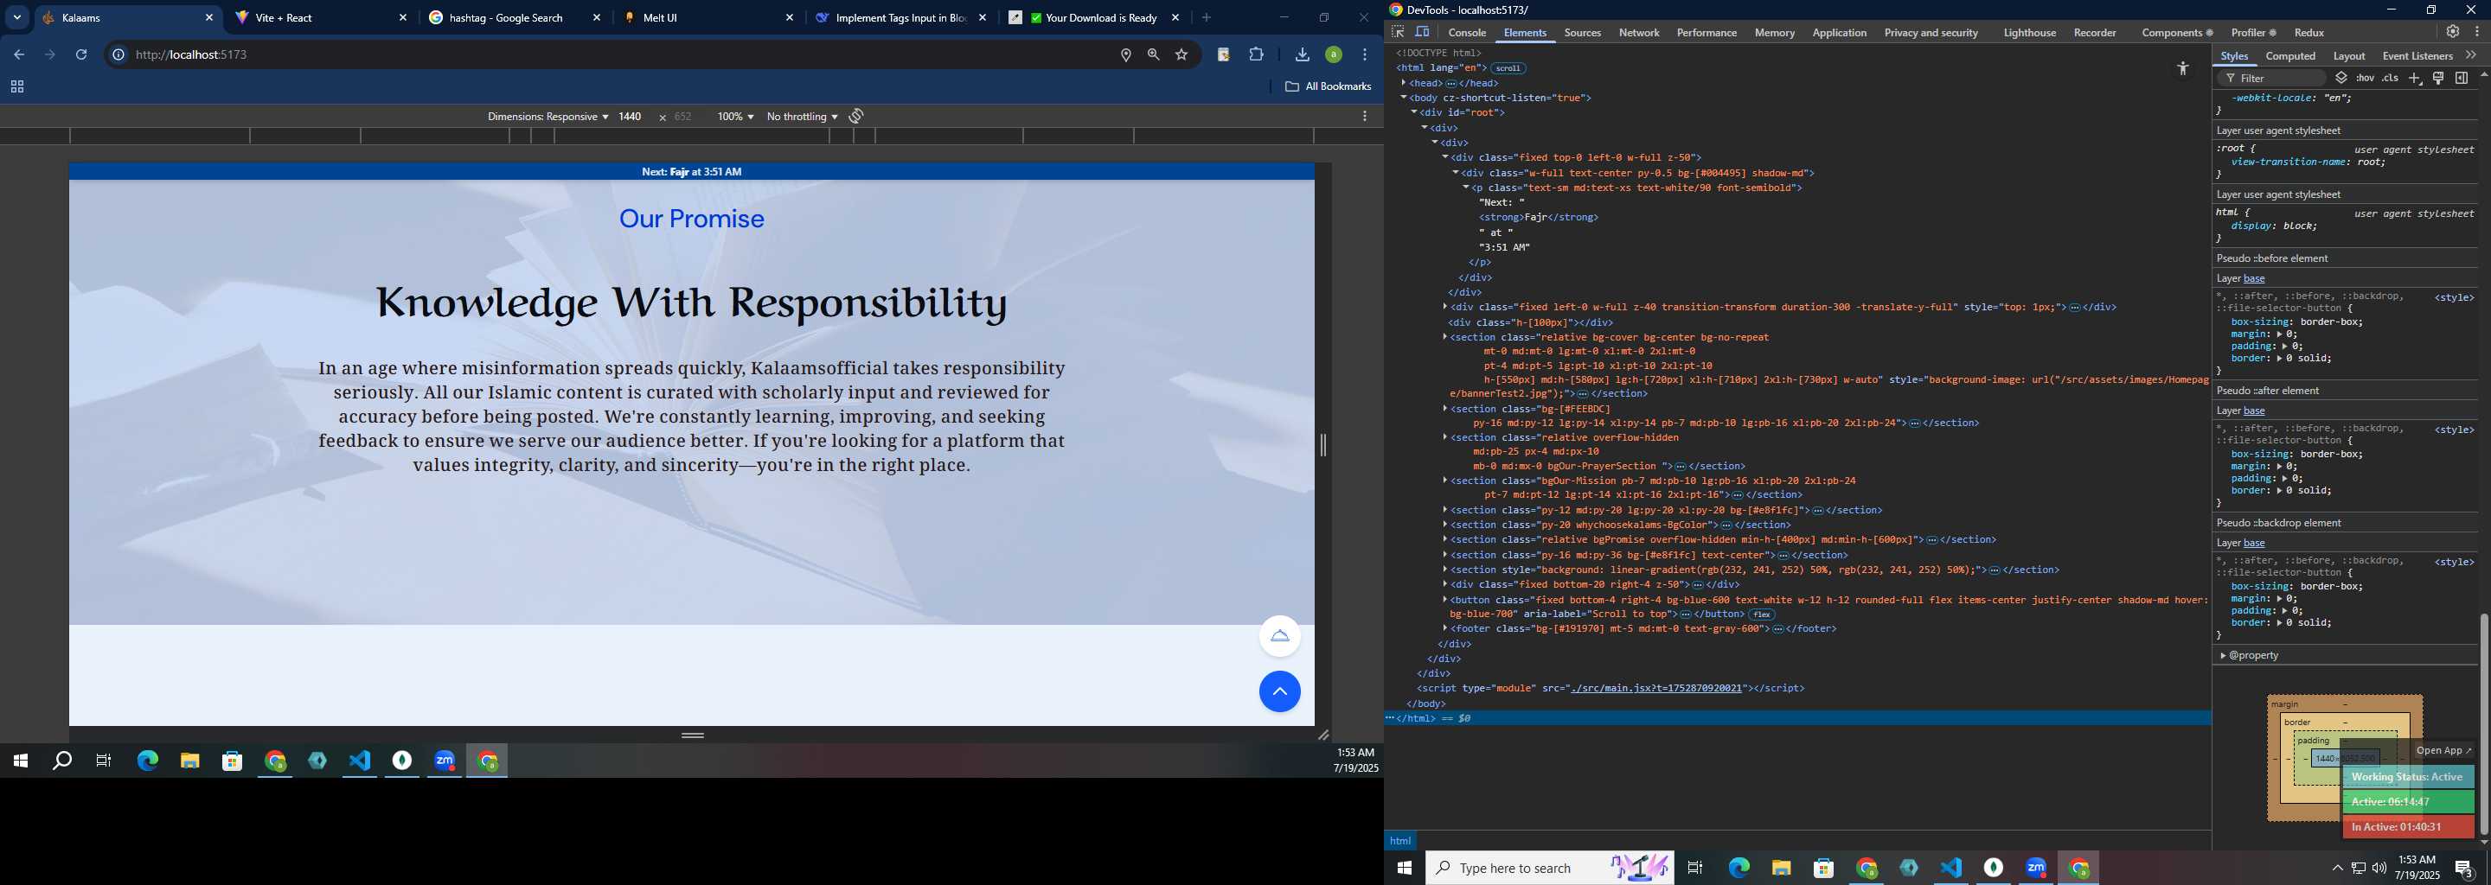Go back in Chrome browser
This screenshot has width=2491, height=885.
[x=18, y=55]
